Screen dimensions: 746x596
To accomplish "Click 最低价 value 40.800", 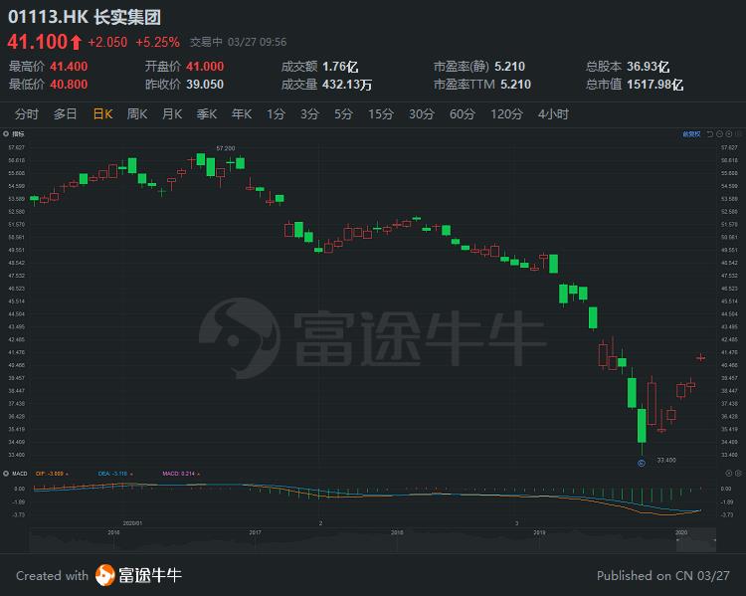I will tap(69, 85).
